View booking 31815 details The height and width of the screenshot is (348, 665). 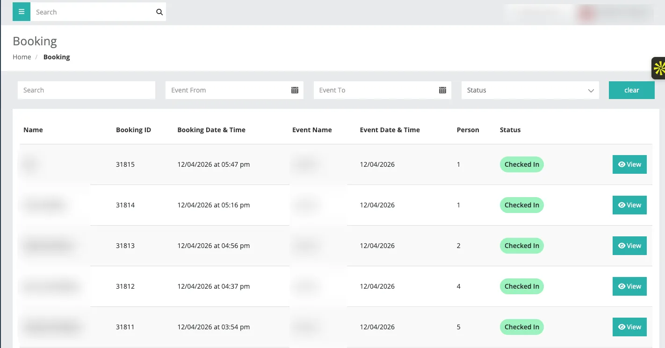coord(629,164)
